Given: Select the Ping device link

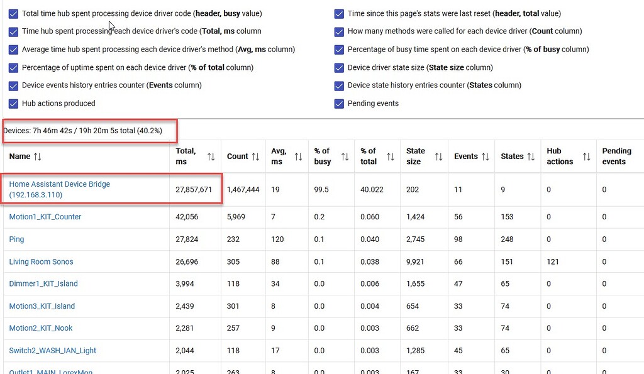Looking at the screenshot, I should click(16, 239).
